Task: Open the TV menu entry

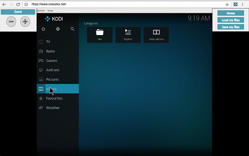Action: [x=58, y=42]
